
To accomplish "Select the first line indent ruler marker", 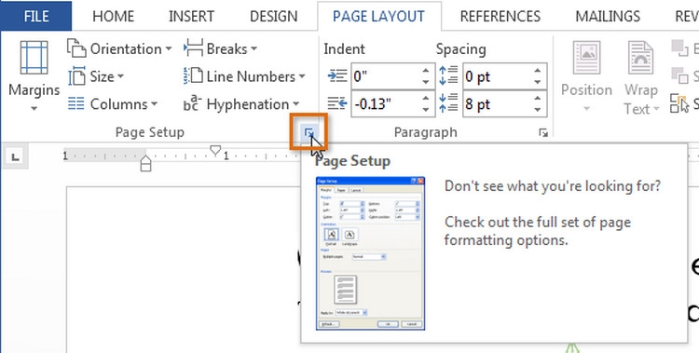I will tap(215, 150).
